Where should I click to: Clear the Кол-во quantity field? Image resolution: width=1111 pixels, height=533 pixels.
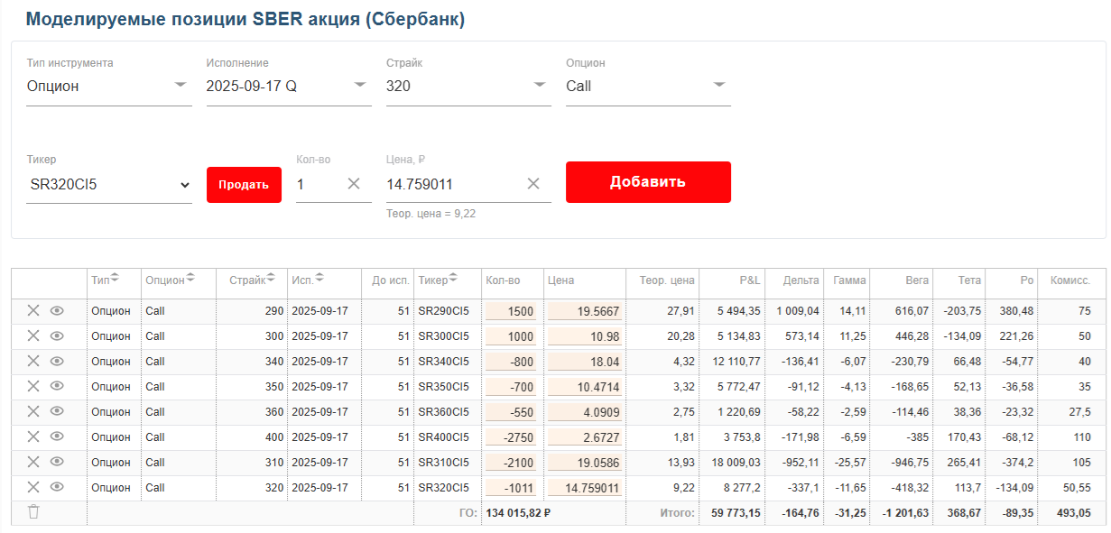pyautogui.click(x=354, y=184)
